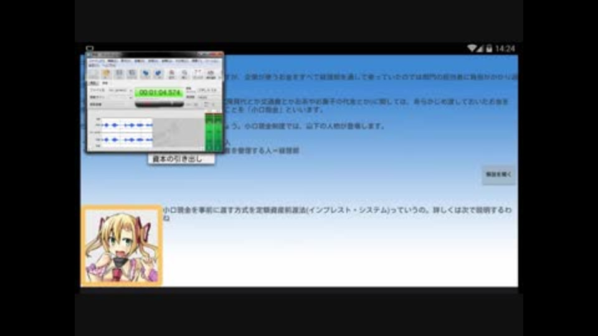Click the red icon in the recorder toolbar
This screenshot has height=336, width=598.
[x=171, y=73]
